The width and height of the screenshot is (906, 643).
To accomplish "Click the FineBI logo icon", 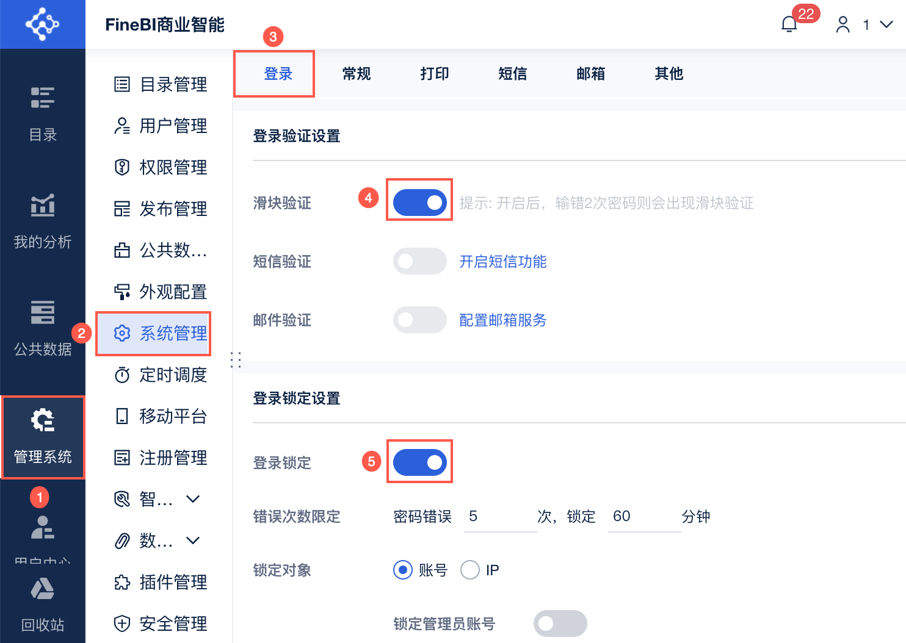I will [42, 24].
